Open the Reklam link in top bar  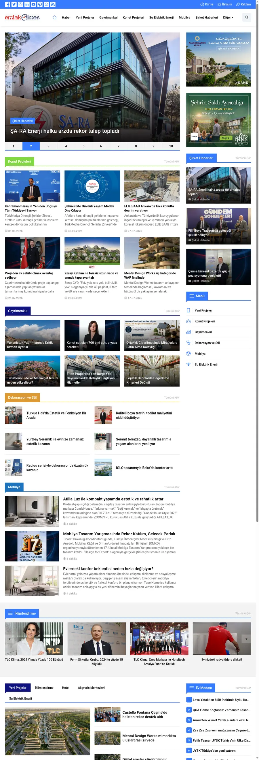pos(243,4)
